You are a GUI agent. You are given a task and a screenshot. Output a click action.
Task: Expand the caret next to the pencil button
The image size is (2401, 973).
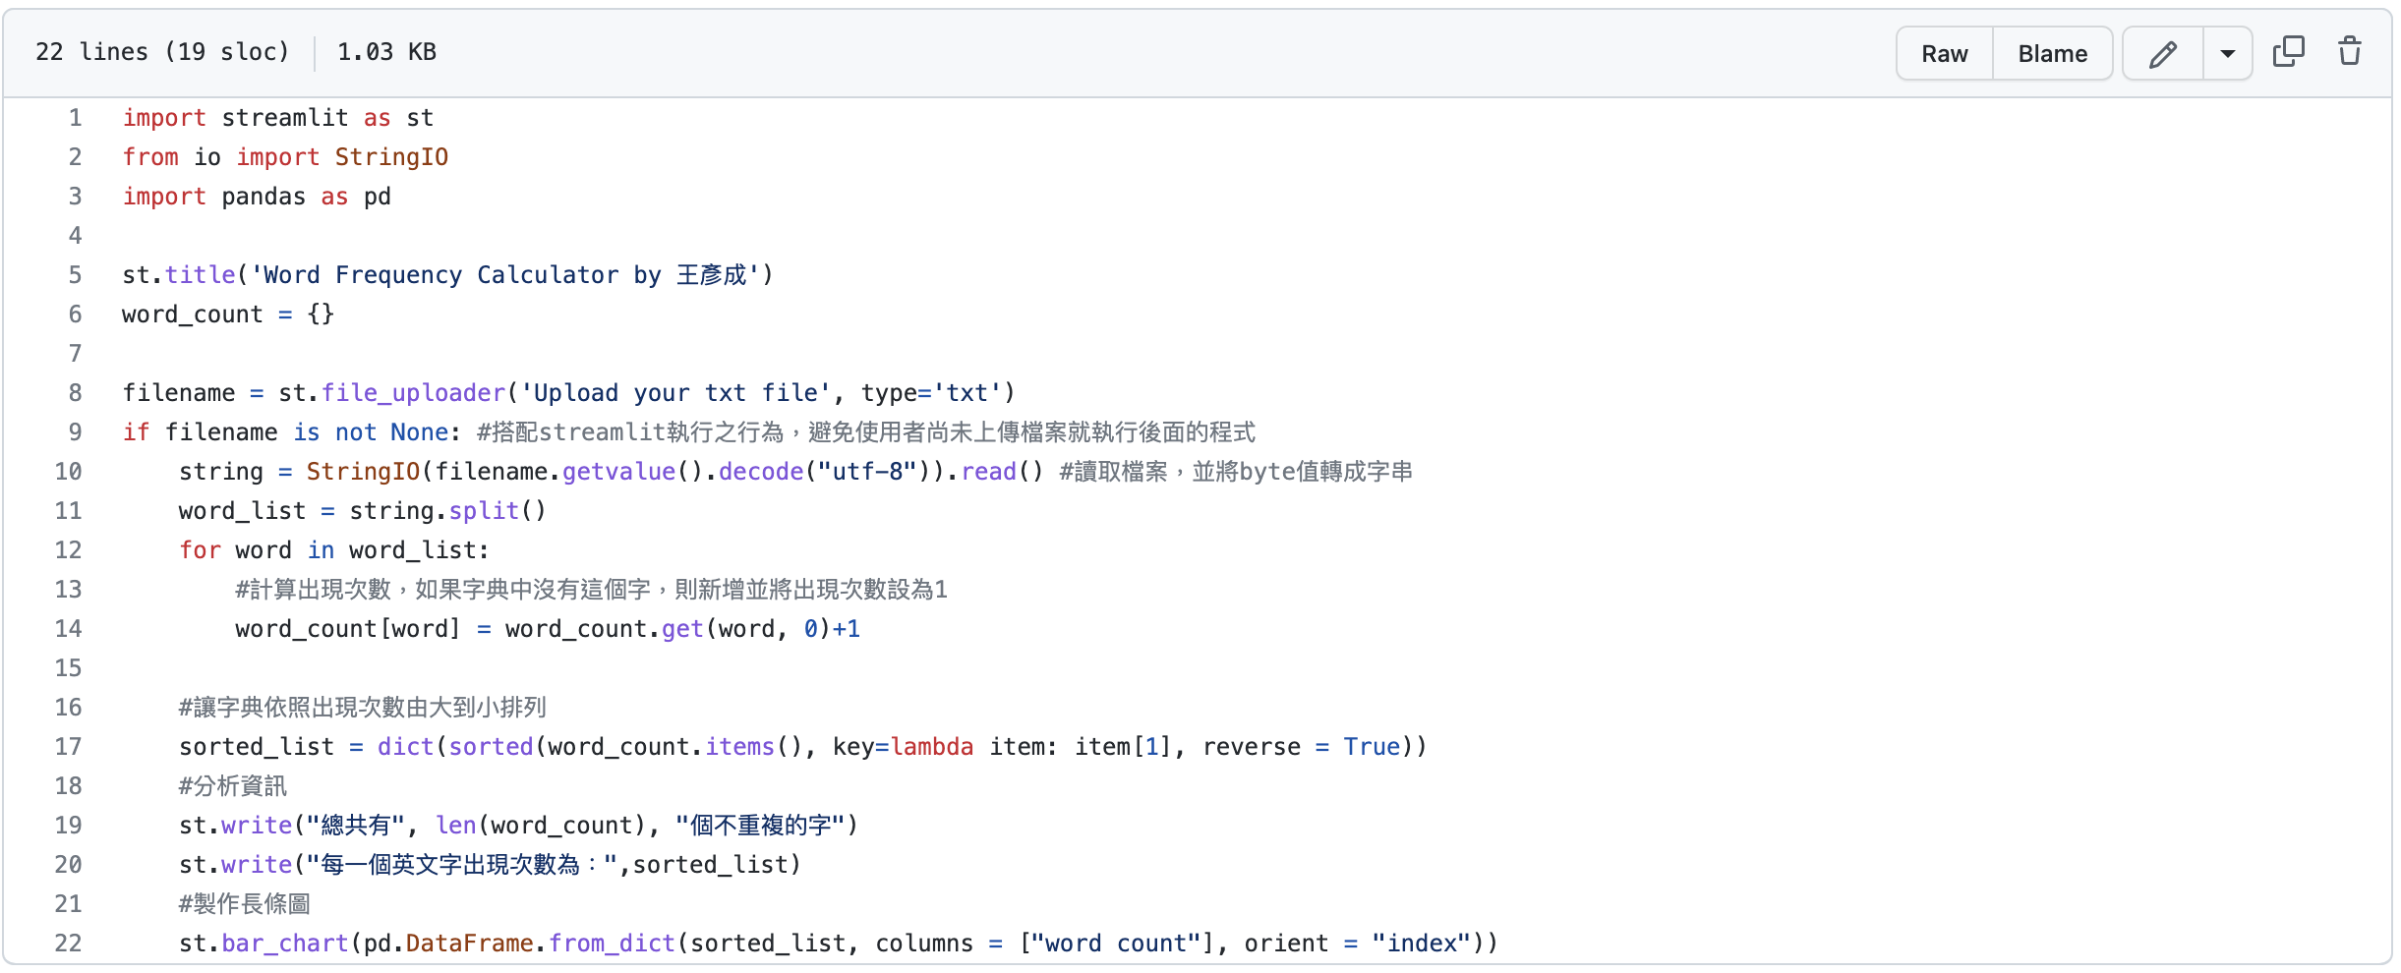click(x=2227, y=53)
